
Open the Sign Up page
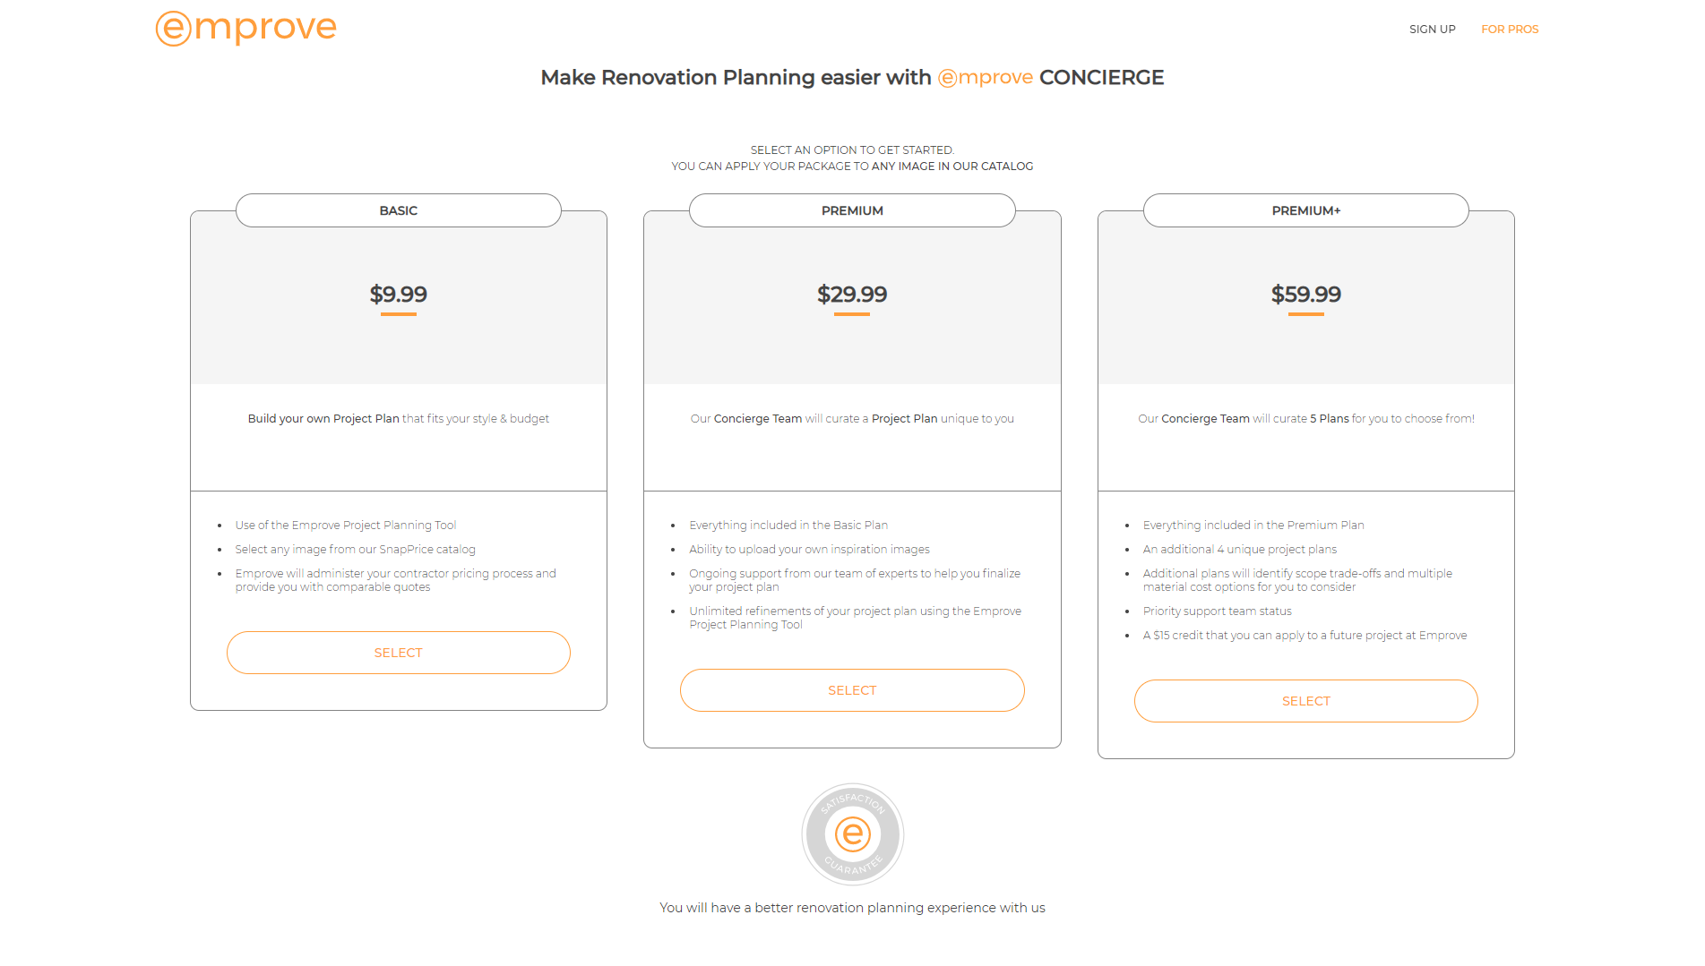[x=1432, y=30]
